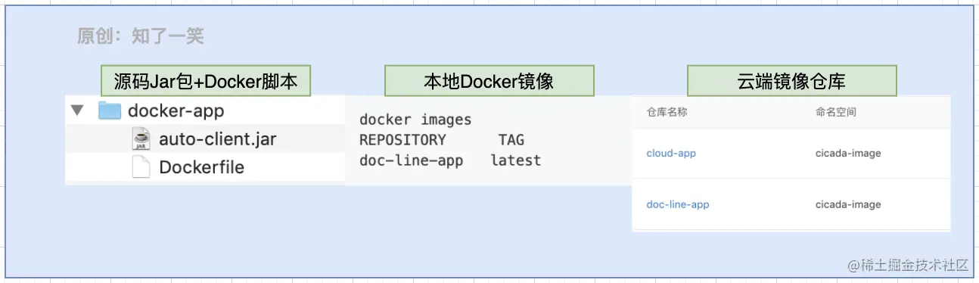Select the docker-app folder name
This screenshot has width=979, height=283.
point(176,111)
